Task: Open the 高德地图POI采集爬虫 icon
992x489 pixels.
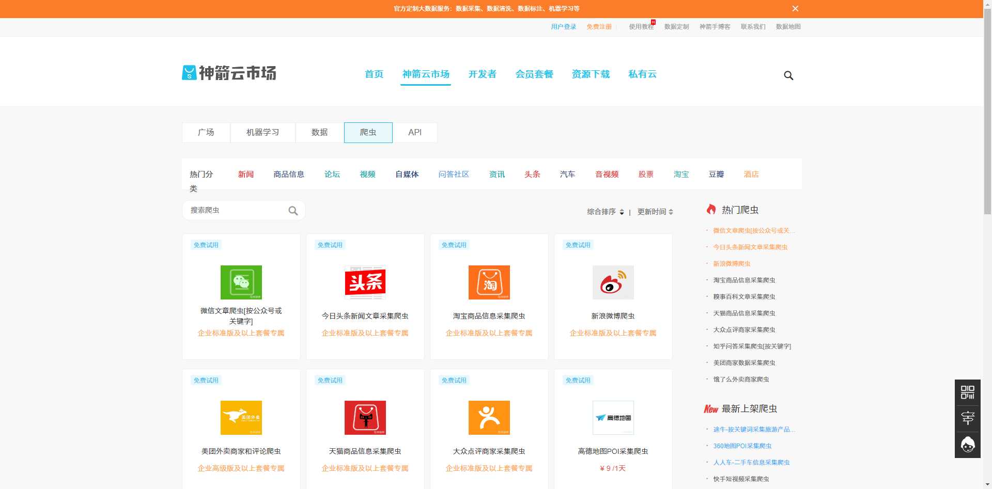Action: click(x=613, y=418)
